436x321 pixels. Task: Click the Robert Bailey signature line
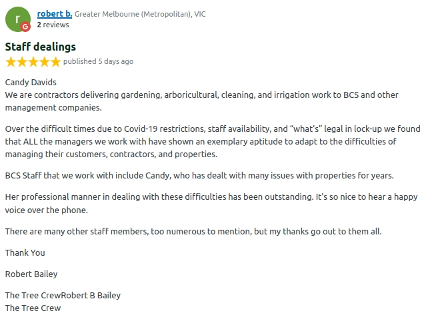(x=32, y=274)
